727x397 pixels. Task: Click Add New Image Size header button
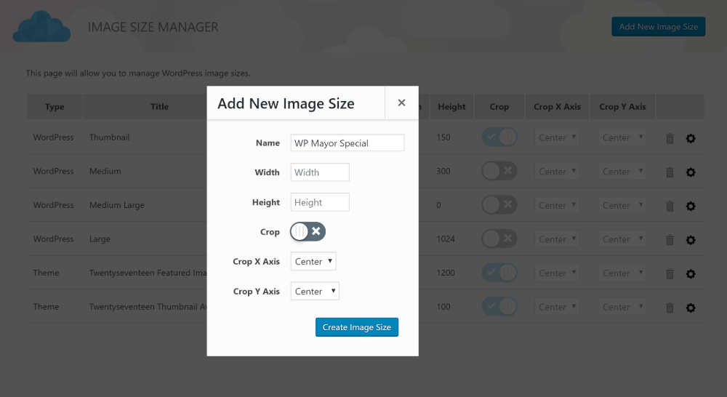659,26
